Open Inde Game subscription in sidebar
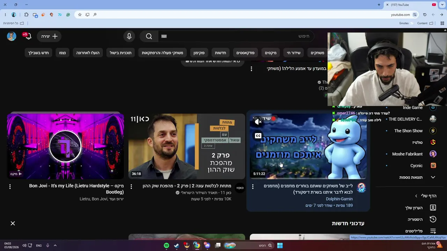447x251 pixels. 412,108
